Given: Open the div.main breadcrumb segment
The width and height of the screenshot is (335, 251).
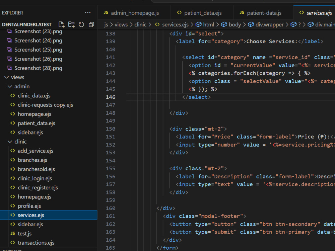Looking at the screenshot, I should click(325, 24).
